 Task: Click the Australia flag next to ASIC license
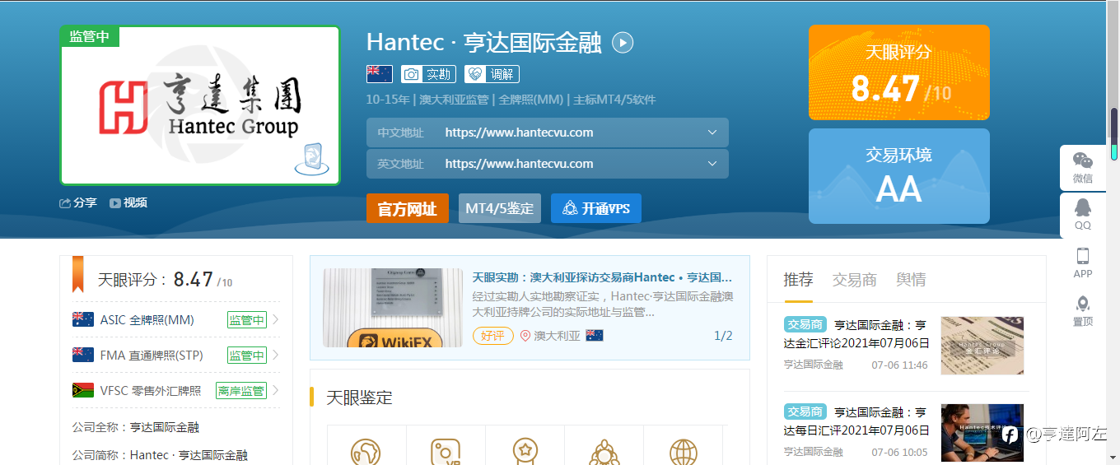click(83, 319)
